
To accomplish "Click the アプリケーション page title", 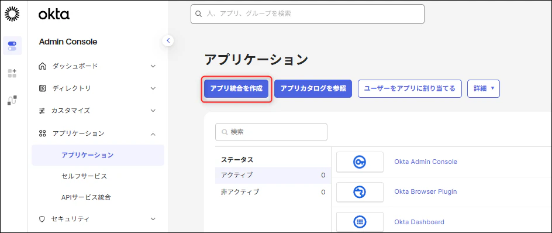I will (256, 60).
